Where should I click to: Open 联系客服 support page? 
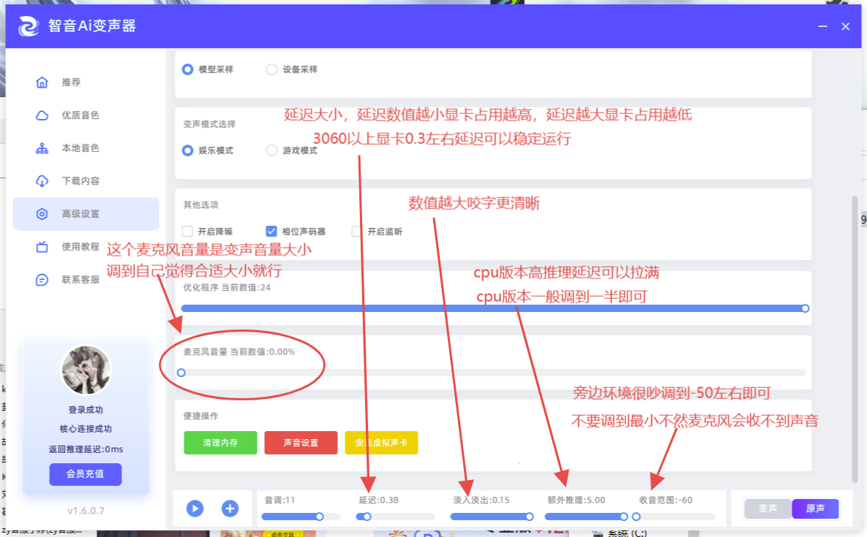click(86, 280)
